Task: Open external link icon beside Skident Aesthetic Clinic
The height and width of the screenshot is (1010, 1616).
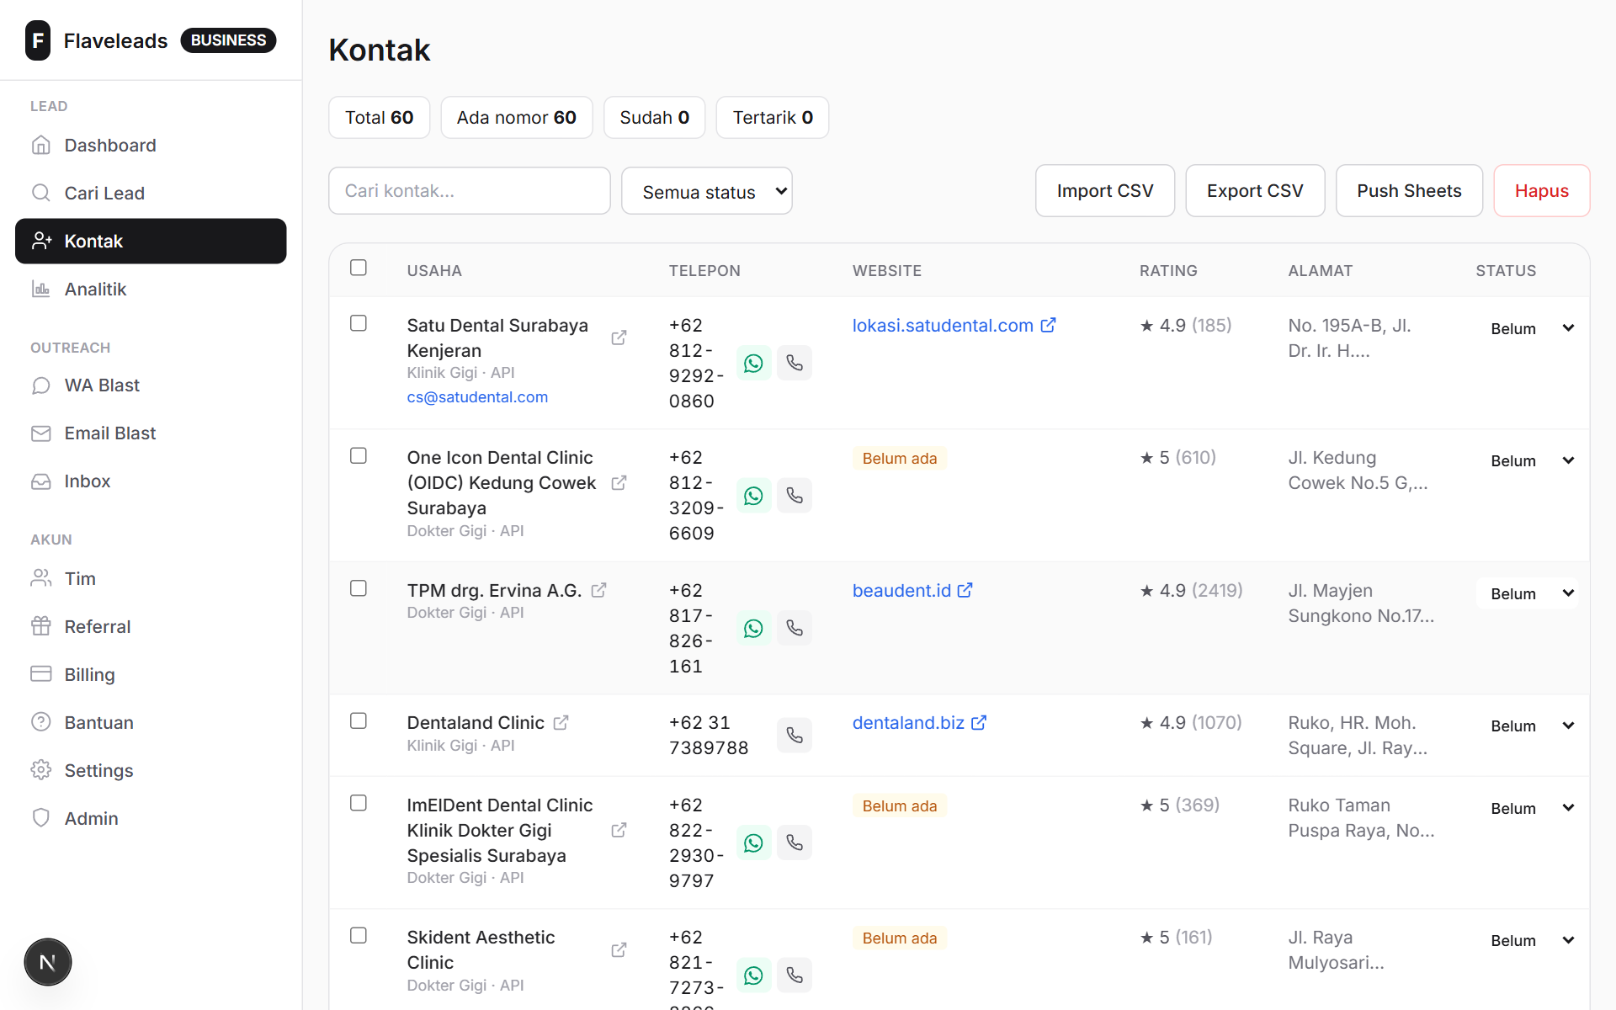Action: [619, 949]
